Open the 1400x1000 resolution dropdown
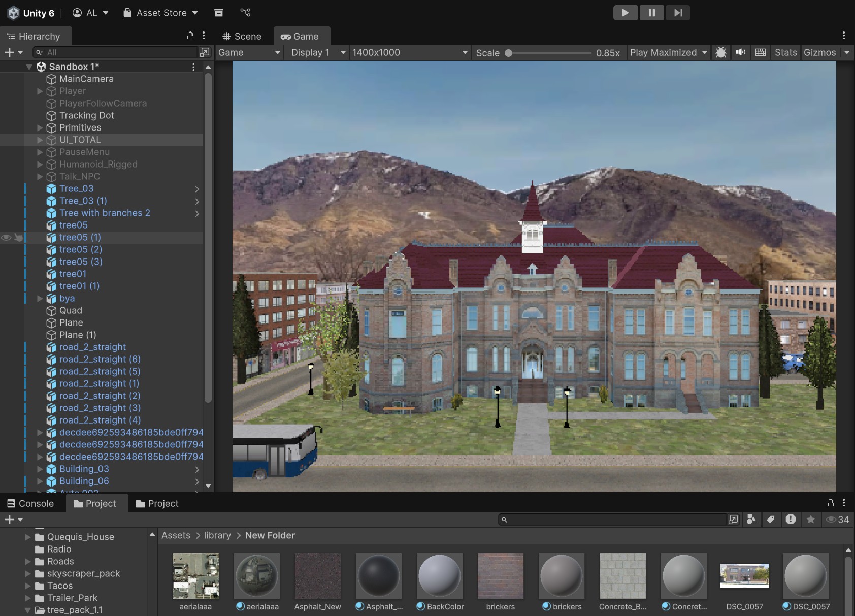 (x=410, y=52)
